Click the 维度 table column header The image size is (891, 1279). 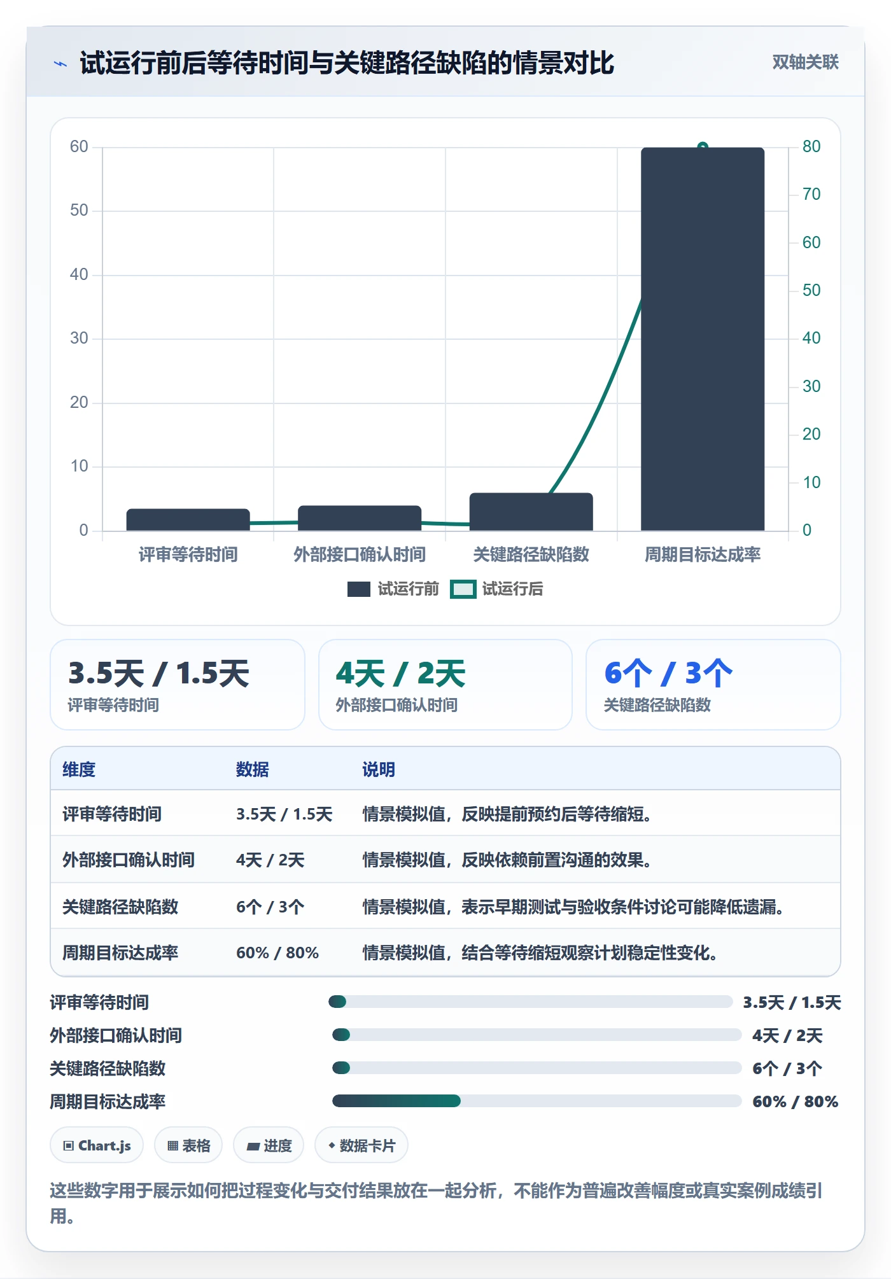point(79,769)
